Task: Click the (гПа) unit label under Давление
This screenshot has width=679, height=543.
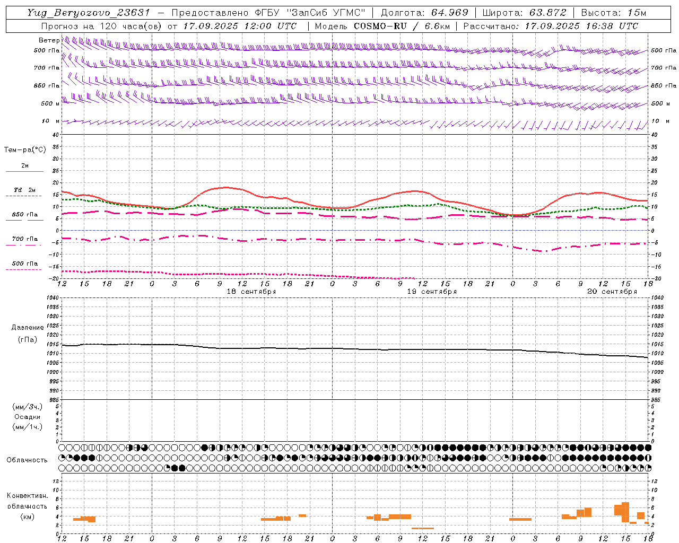Action: [x=28, y=339]
